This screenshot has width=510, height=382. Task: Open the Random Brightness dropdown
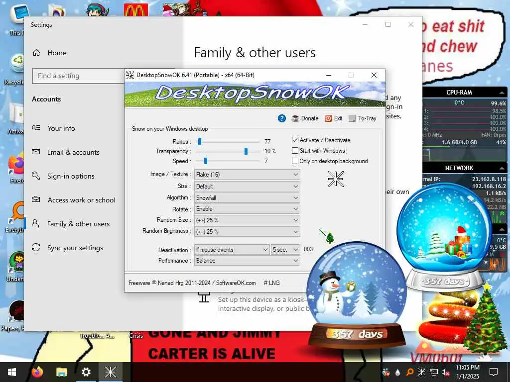(247, 232)
